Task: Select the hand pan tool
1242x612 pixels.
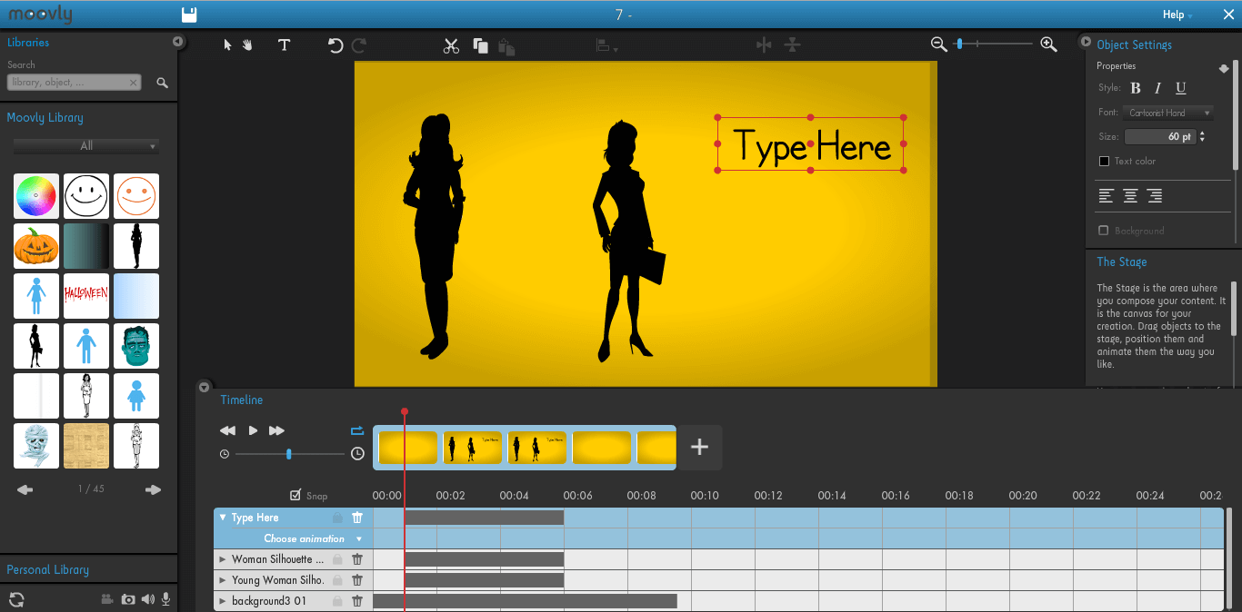Action: (x=246, y=45)
